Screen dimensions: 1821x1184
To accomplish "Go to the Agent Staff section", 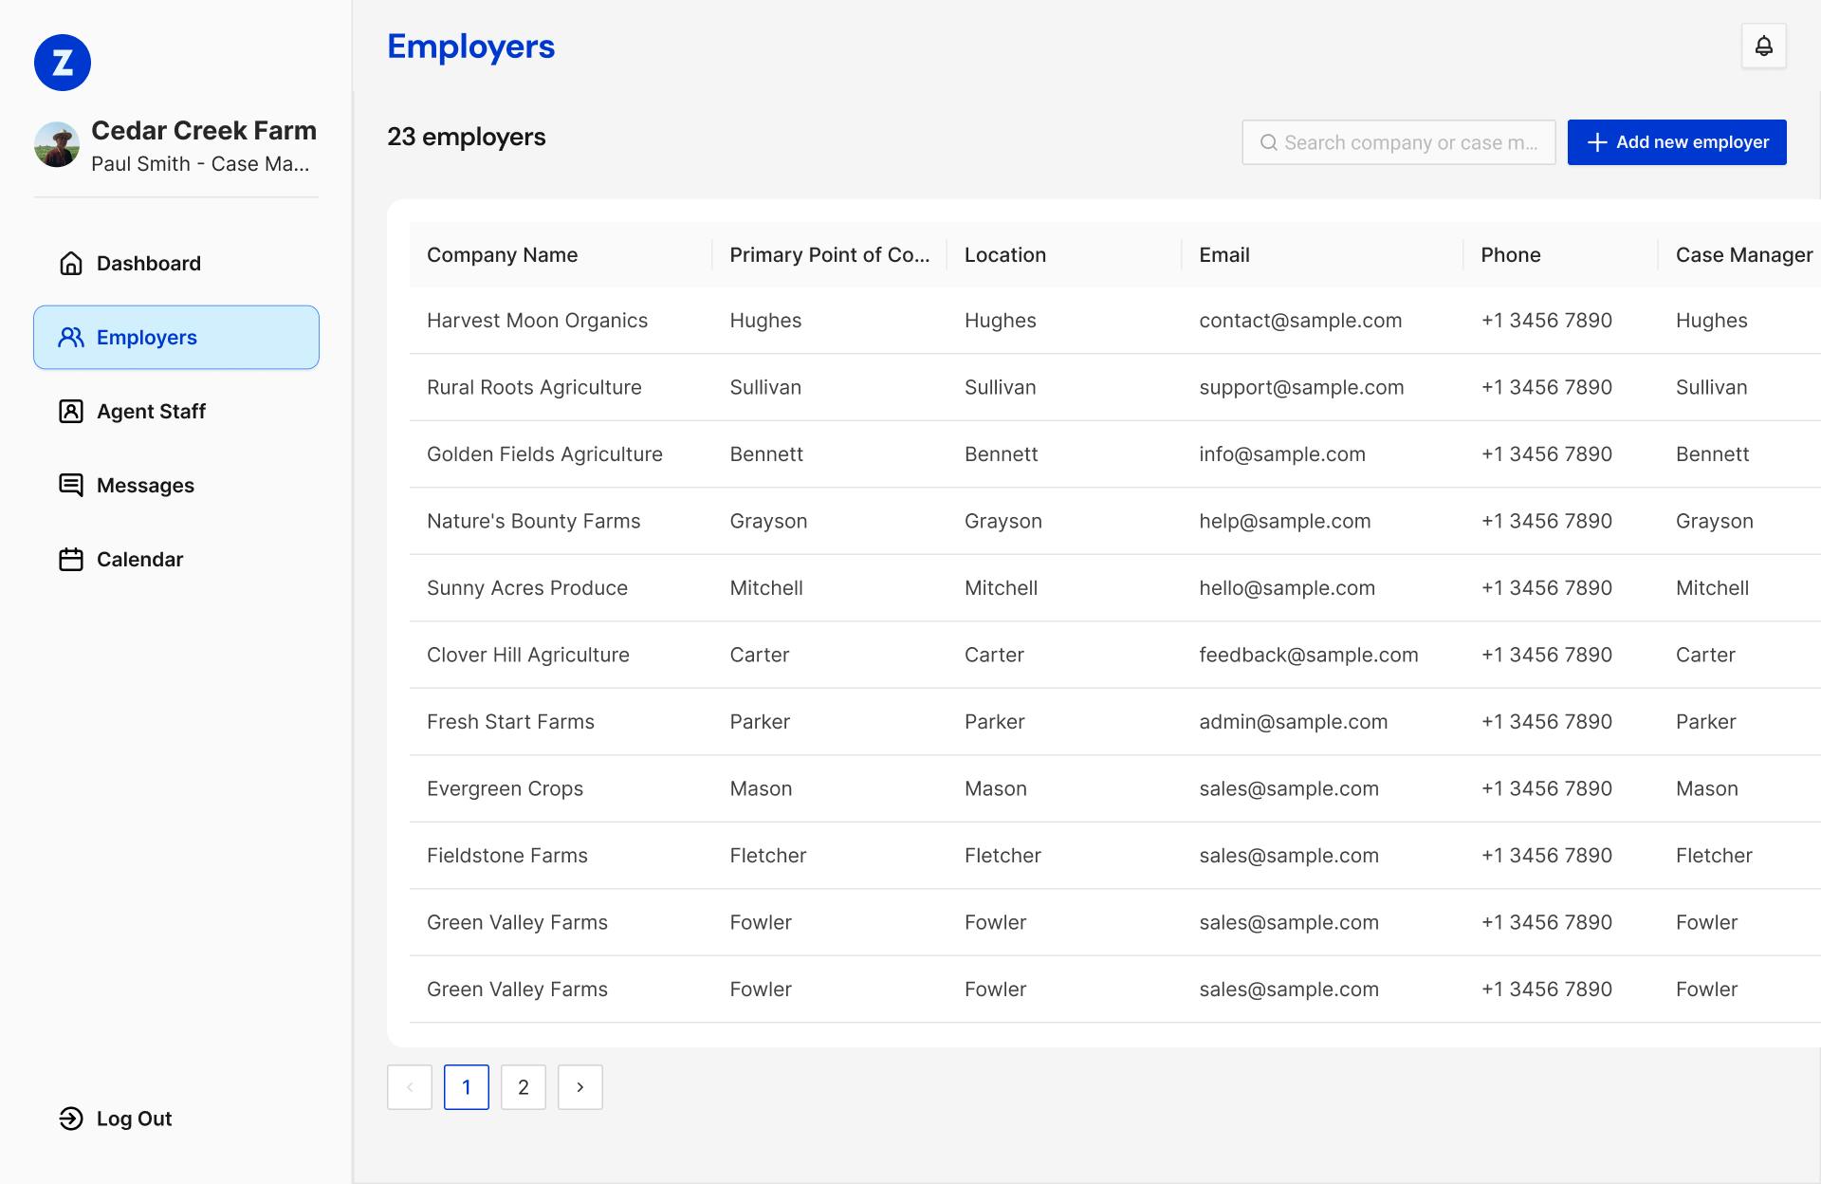I will click(x=151, y=411).
